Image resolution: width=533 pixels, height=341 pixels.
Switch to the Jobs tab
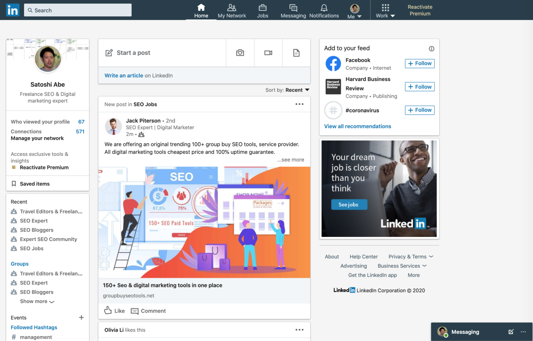pyautogui.click(x=262, y=11)
